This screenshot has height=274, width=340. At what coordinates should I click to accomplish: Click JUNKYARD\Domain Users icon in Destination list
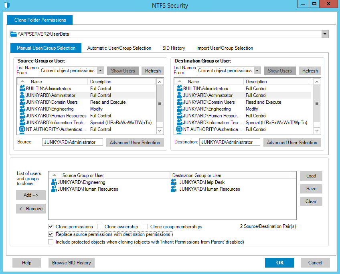click(179, 102)
